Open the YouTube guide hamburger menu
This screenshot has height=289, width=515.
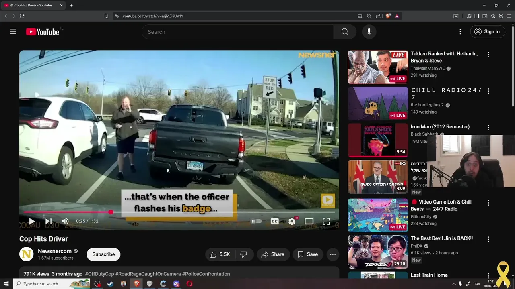13,32
